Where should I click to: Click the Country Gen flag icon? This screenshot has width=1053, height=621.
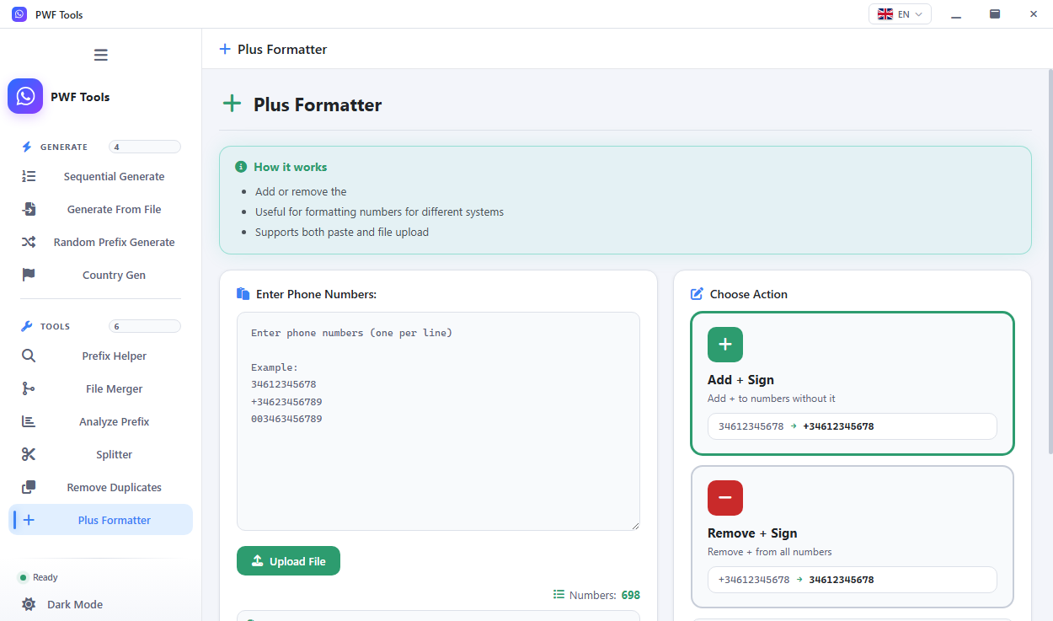tap(29, 275)
